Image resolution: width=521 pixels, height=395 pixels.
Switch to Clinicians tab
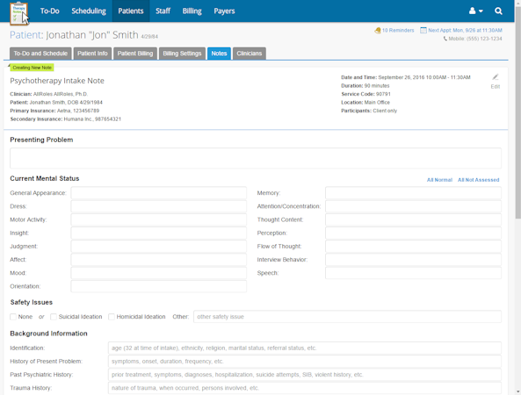pyautogui.click(x=250, y=54)
